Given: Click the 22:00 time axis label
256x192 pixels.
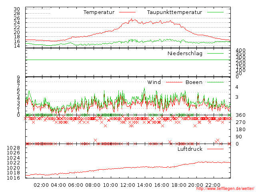Looking at the screenshot, I should (x=213, y=185).
